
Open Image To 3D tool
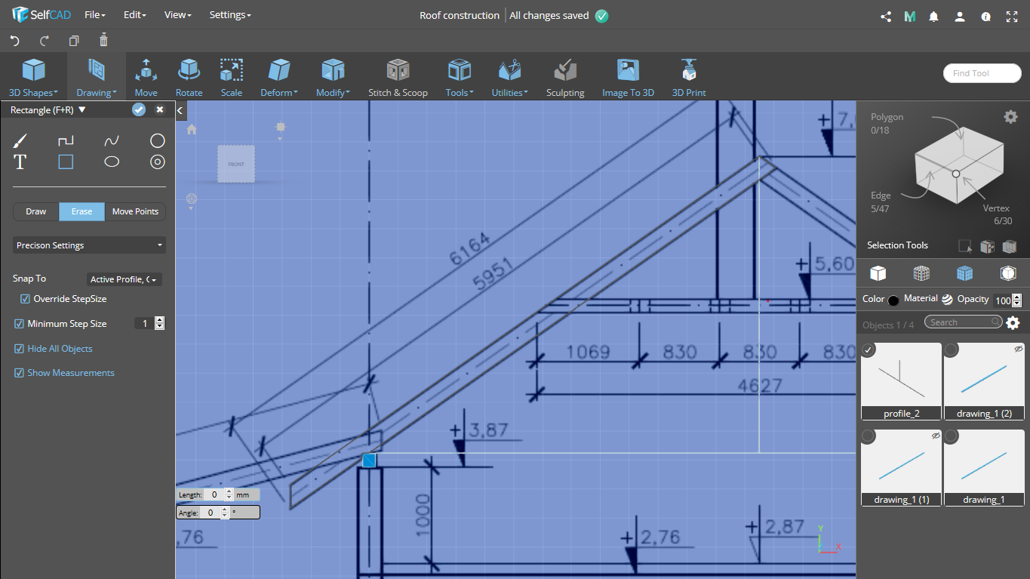pos(628,78)
